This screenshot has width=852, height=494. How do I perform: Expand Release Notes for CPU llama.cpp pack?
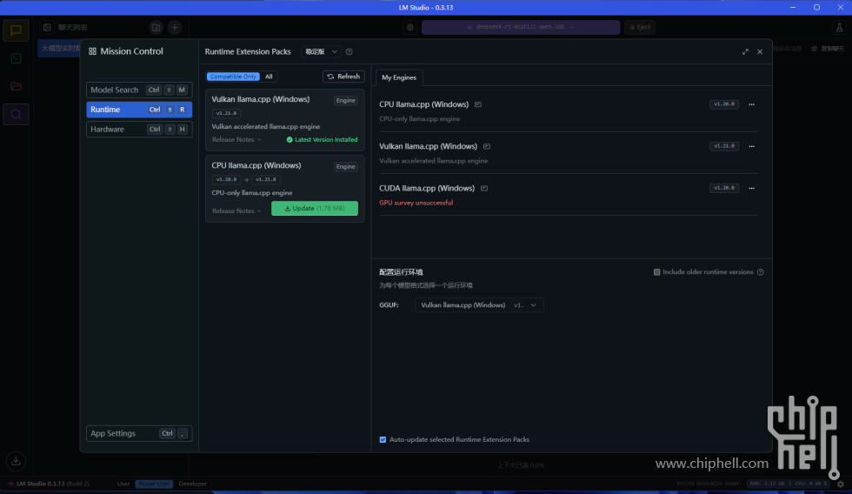click(236, 210)
